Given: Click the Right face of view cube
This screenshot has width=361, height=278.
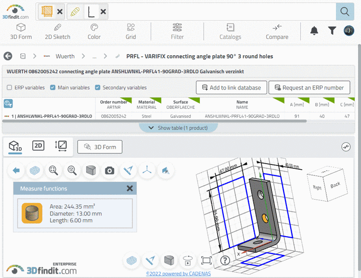Looking at the screenshot, I should [x=317, y=188].
